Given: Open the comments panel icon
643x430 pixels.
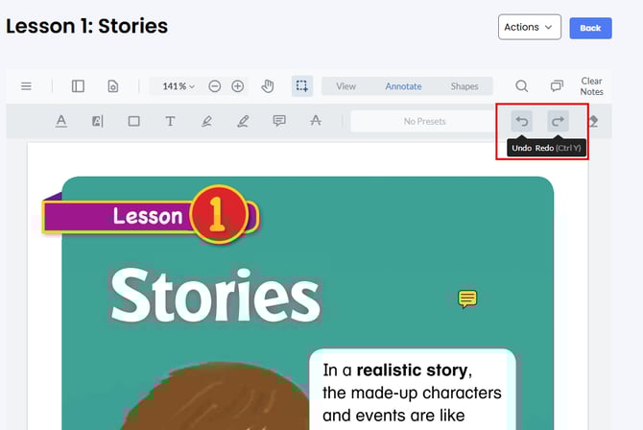Looking at the screenshot, I should pos(557,86).
